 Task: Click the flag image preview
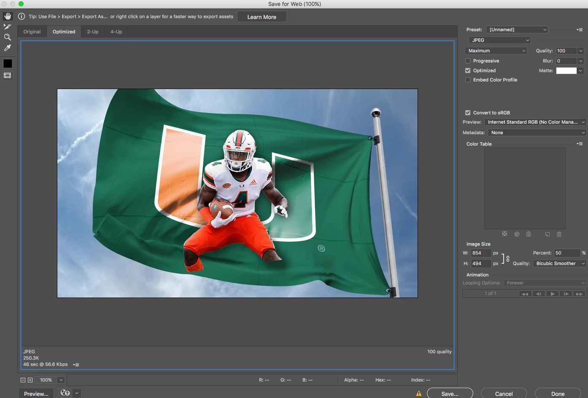(237, 193)
